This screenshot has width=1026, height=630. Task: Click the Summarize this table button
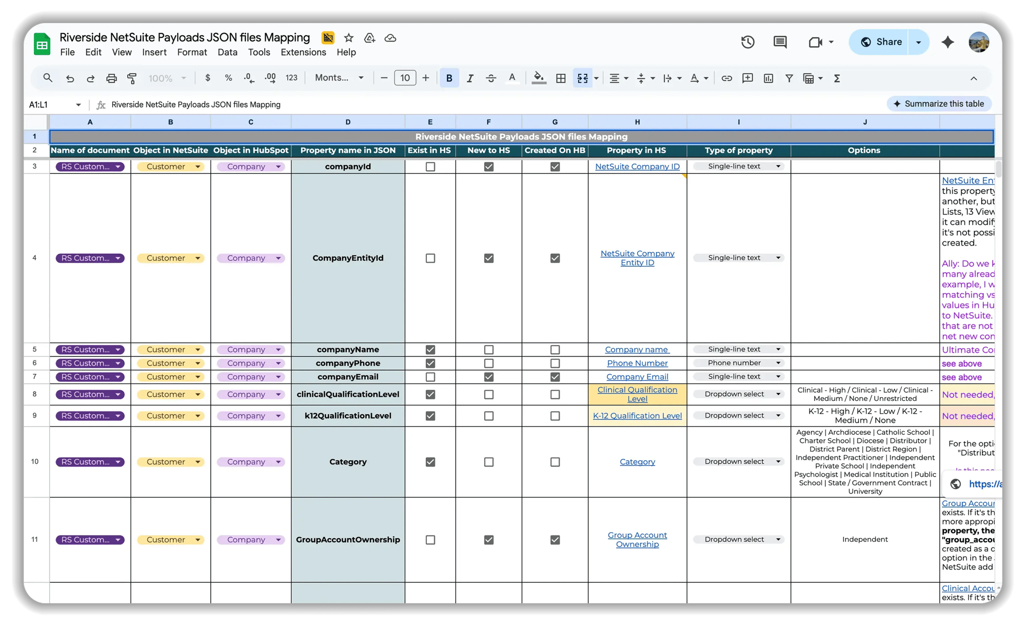coord(939,104)
